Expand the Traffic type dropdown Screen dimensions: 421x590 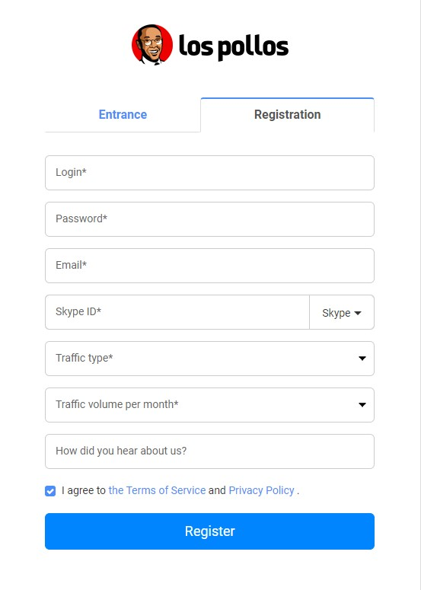(x=209, y=359)
